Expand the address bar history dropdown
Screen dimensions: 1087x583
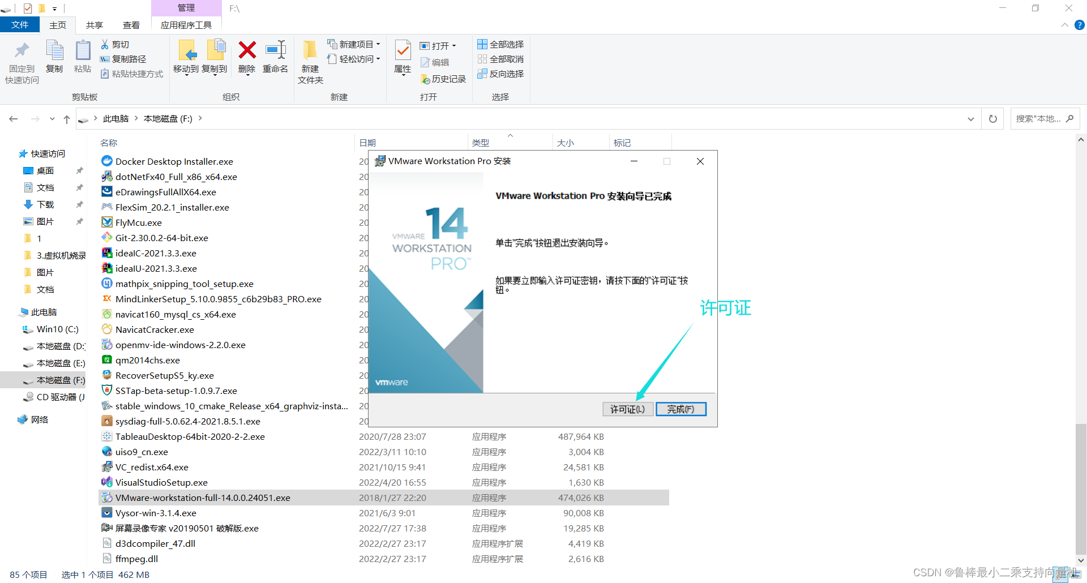(x=971, y=119)
